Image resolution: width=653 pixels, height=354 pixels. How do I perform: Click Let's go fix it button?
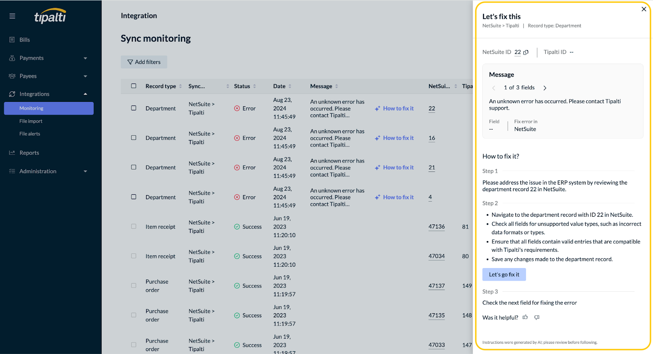[x=504, y=275]
